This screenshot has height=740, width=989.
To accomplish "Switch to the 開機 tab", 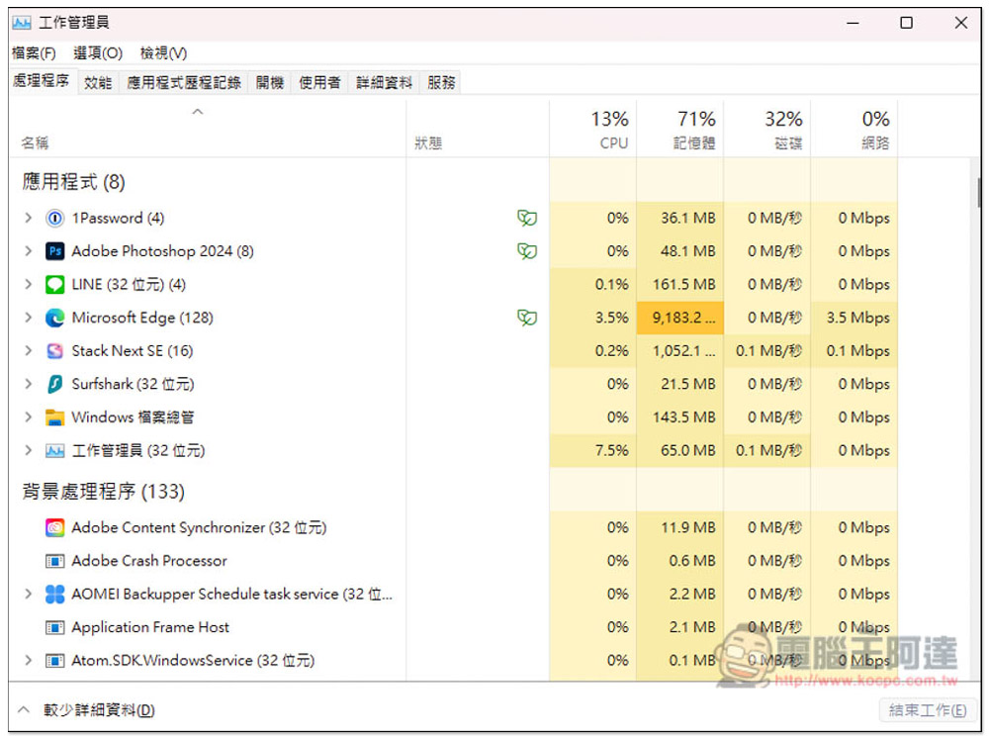I will click(x=270, y=83).
